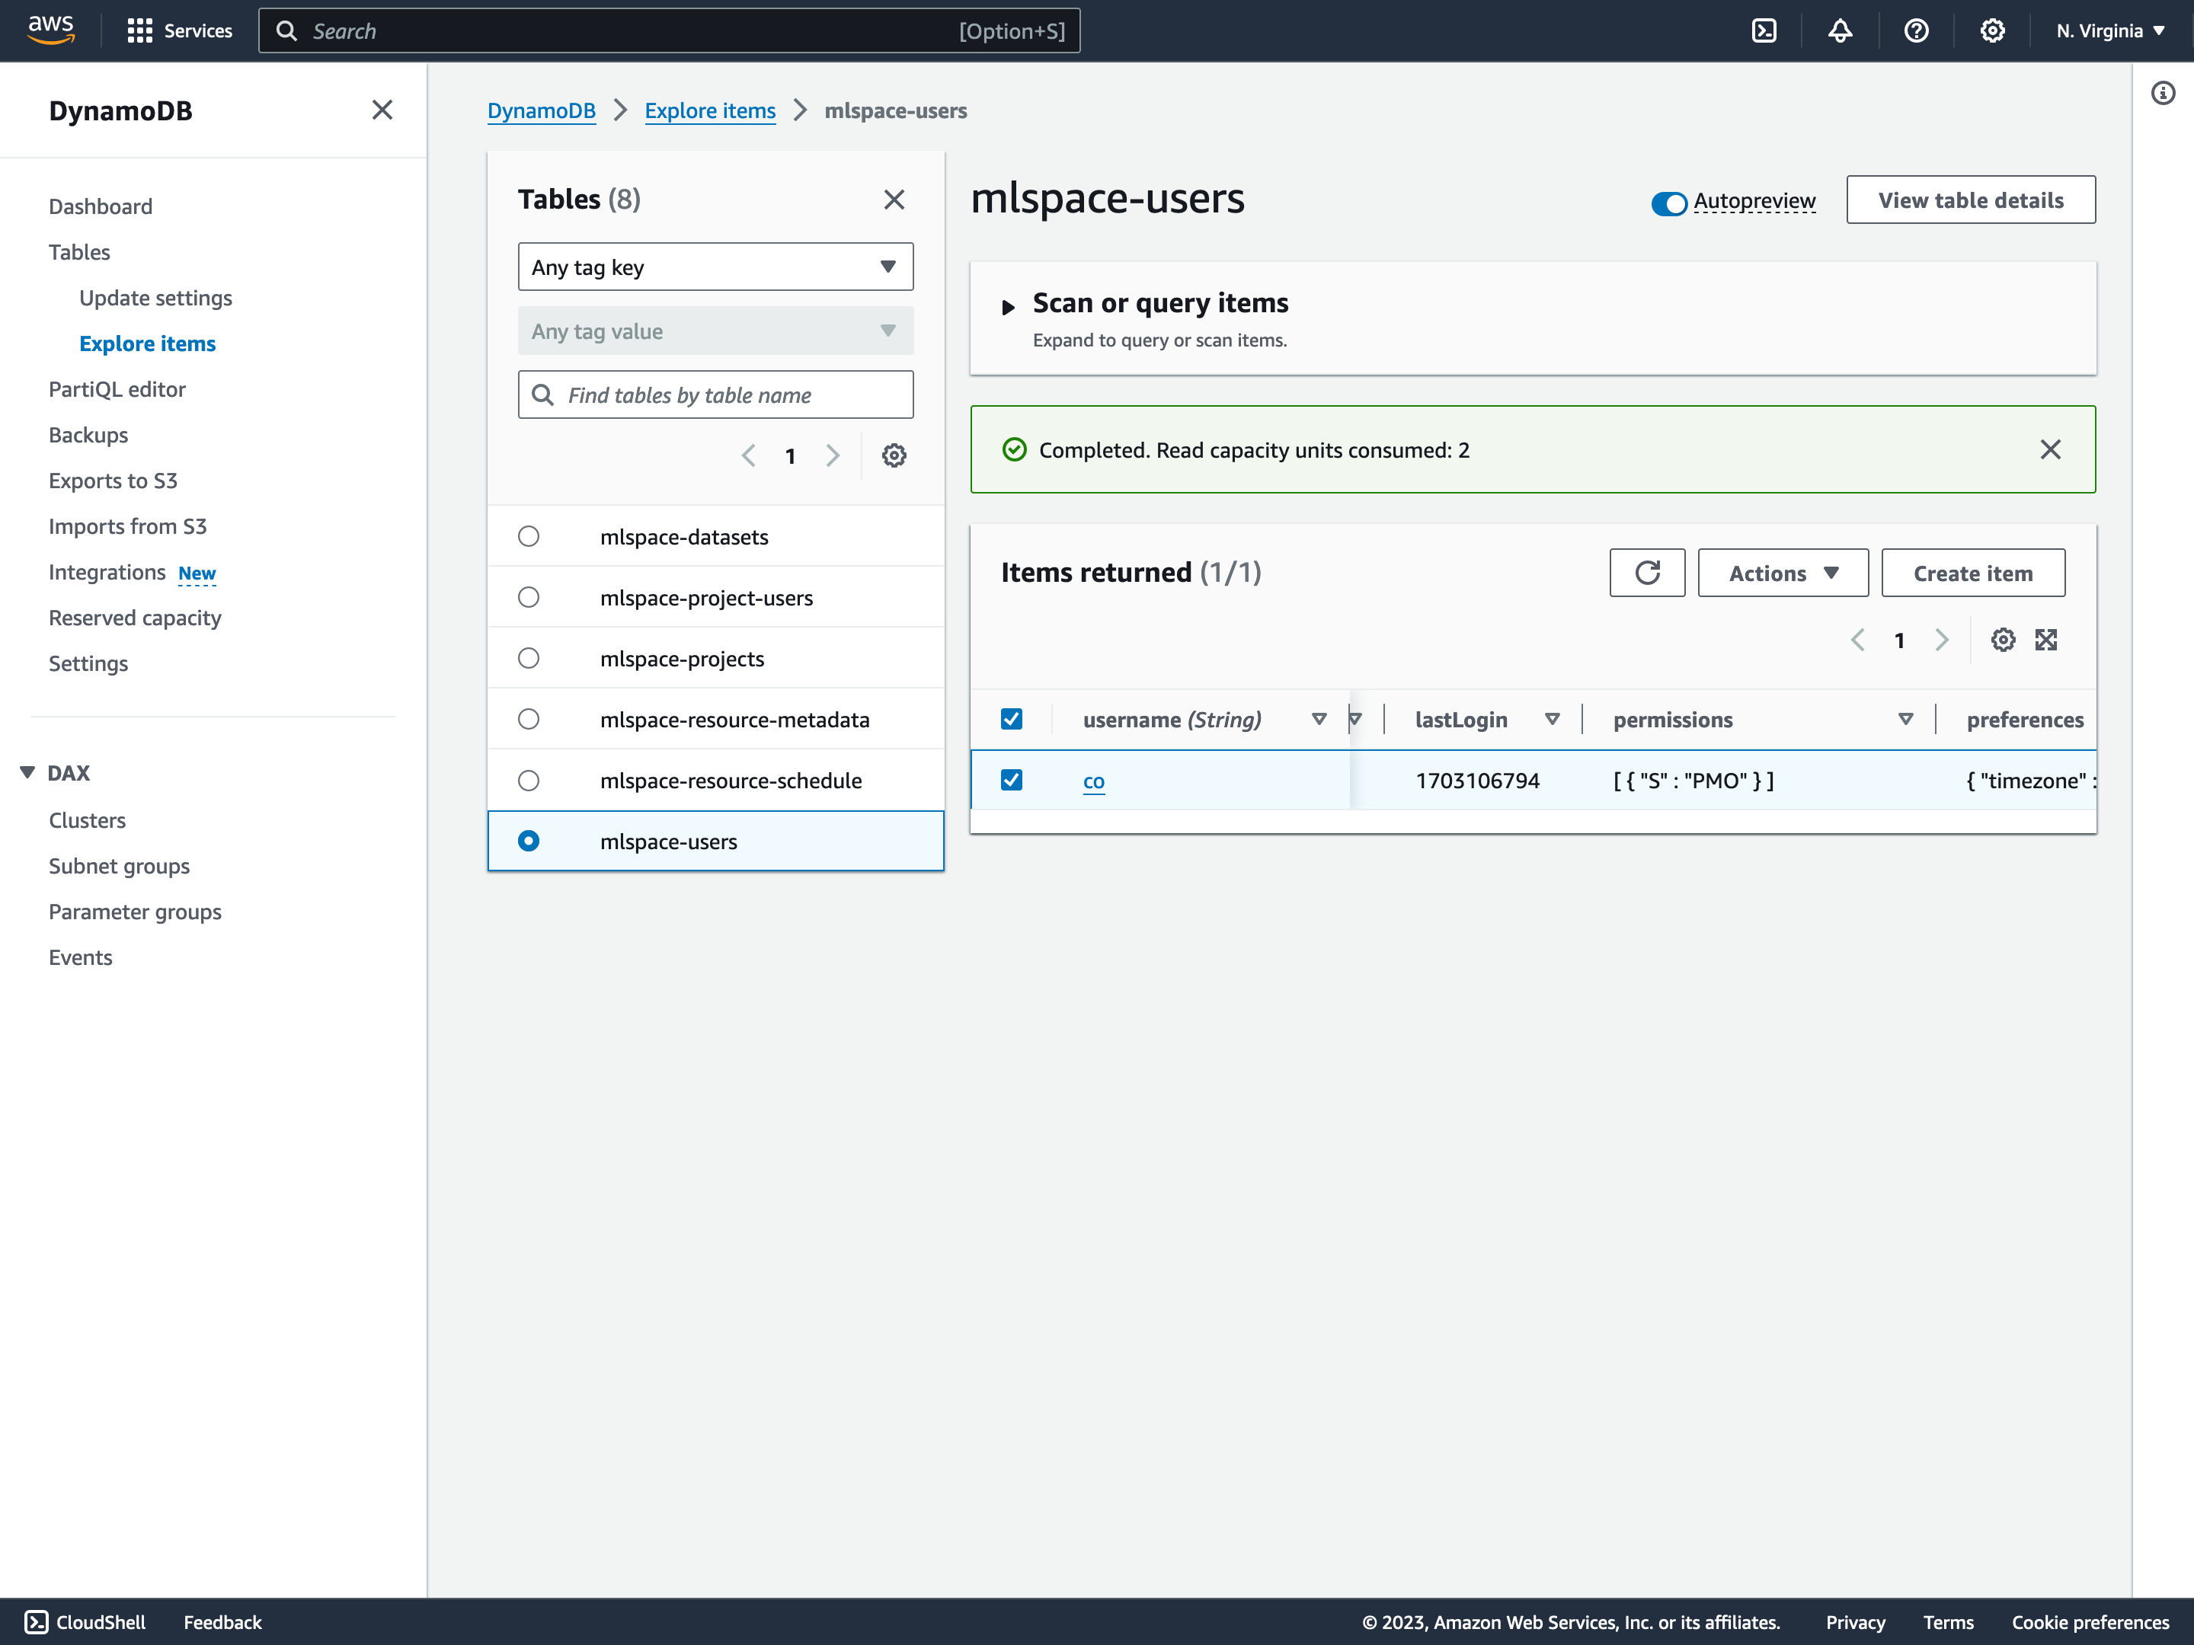
Task: Open the top bar settings gear
Action: (x=1993, y=30)
